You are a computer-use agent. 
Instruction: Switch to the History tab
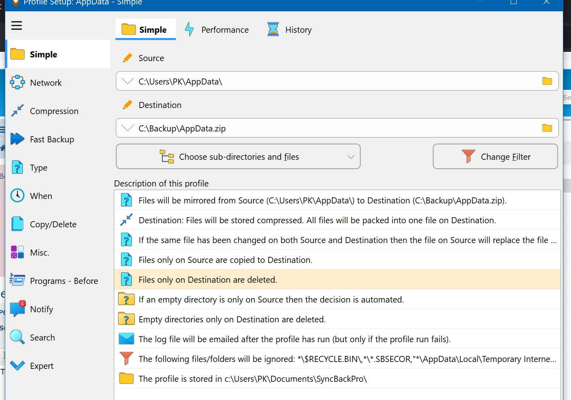tap(290, 29)
